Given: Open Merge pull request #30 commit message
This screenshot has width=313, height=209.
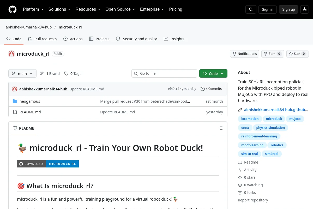Looking at the screenshot, I should coord(145,101).
